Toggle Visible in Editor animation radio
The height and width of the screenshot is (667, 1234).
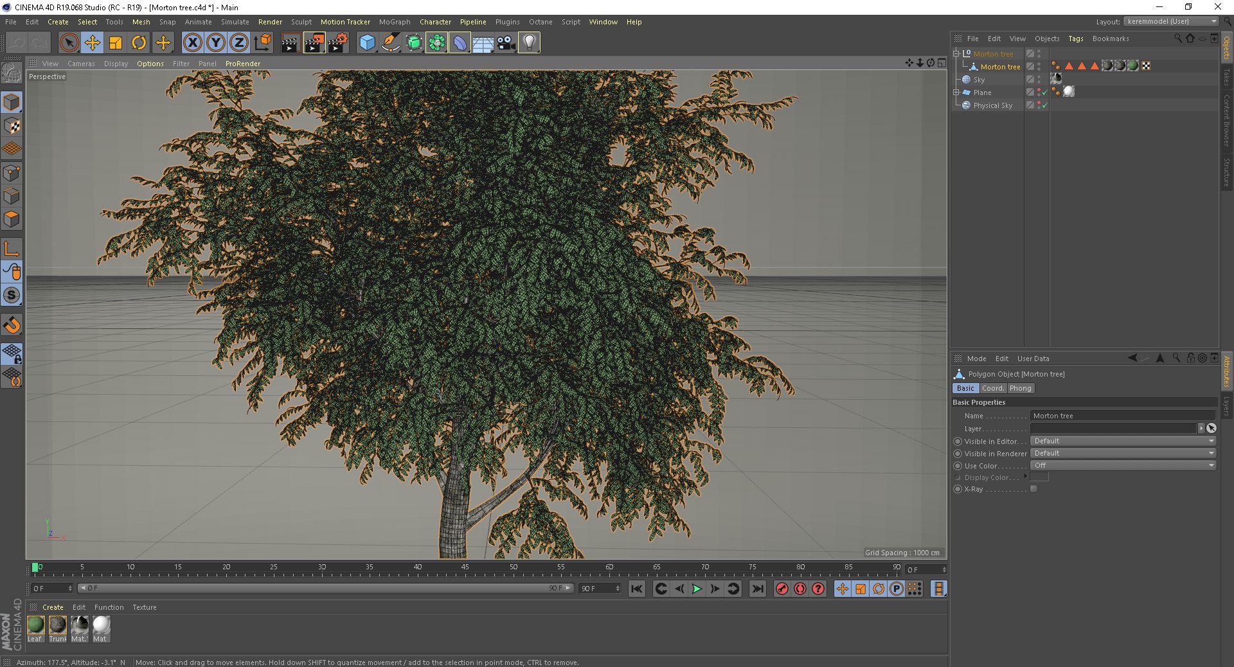click(958, 441)
